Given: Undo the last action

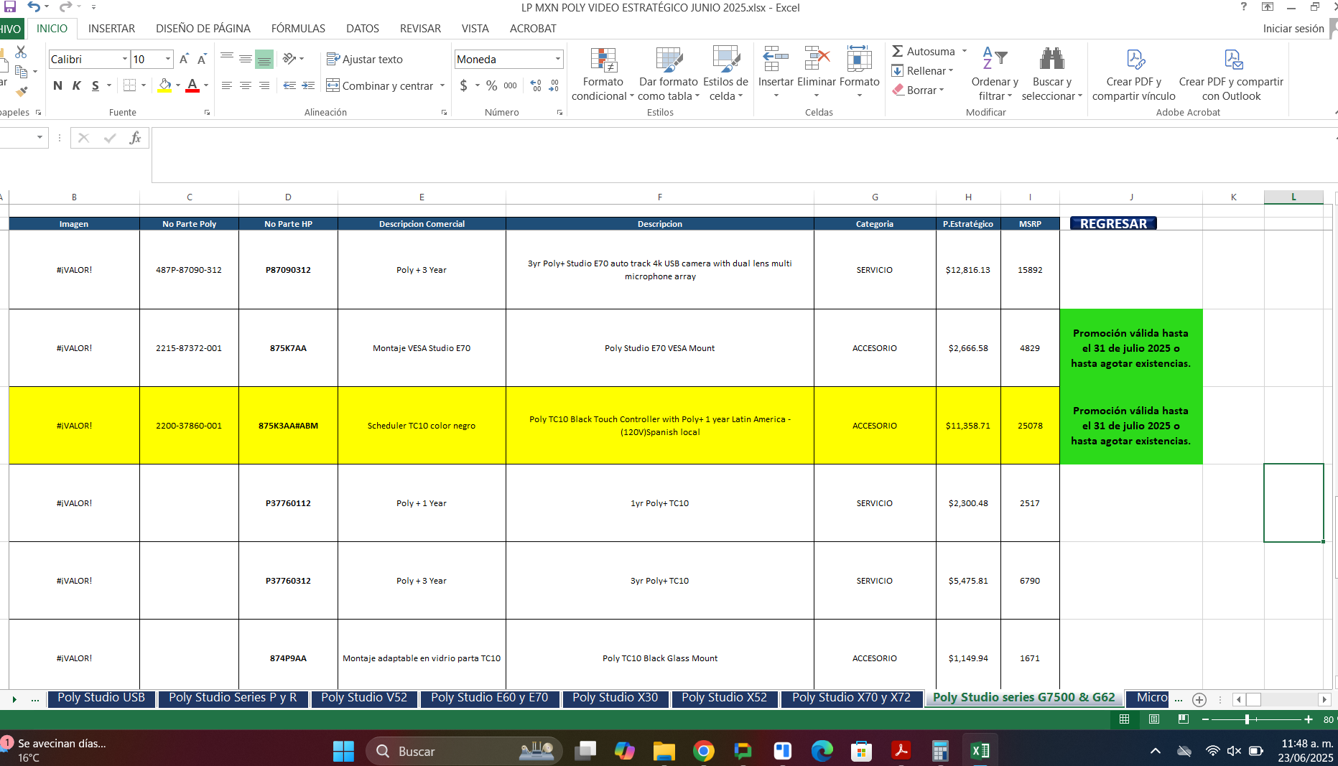Looking at the screenshot, I should click(34, 6).
